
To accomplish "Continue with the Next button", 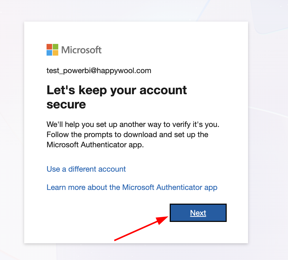I will 198,213.
